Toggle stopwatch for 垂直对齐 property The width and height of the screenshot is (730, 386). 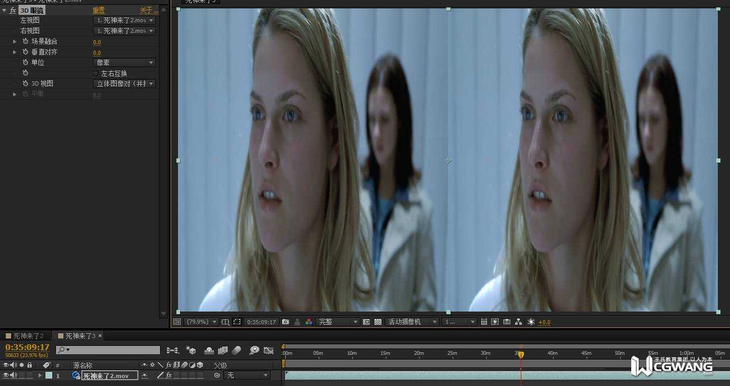coord(25,52)
